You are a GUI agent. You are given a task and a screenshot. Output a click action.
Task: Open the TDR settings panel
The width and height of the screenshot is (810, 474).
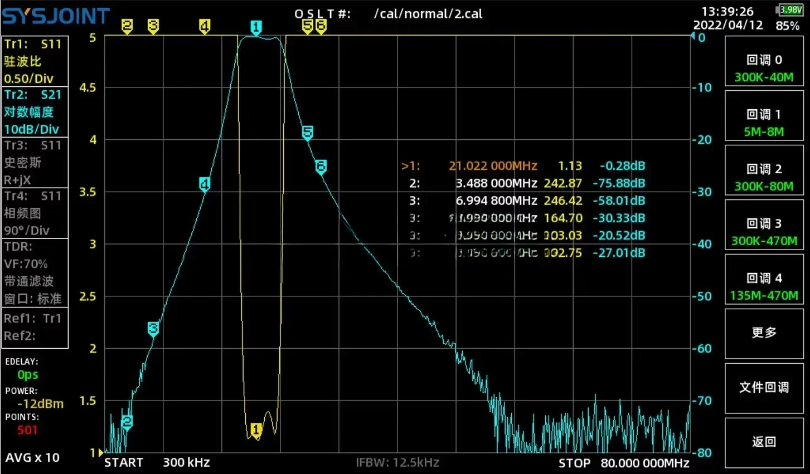pos(35,272)
